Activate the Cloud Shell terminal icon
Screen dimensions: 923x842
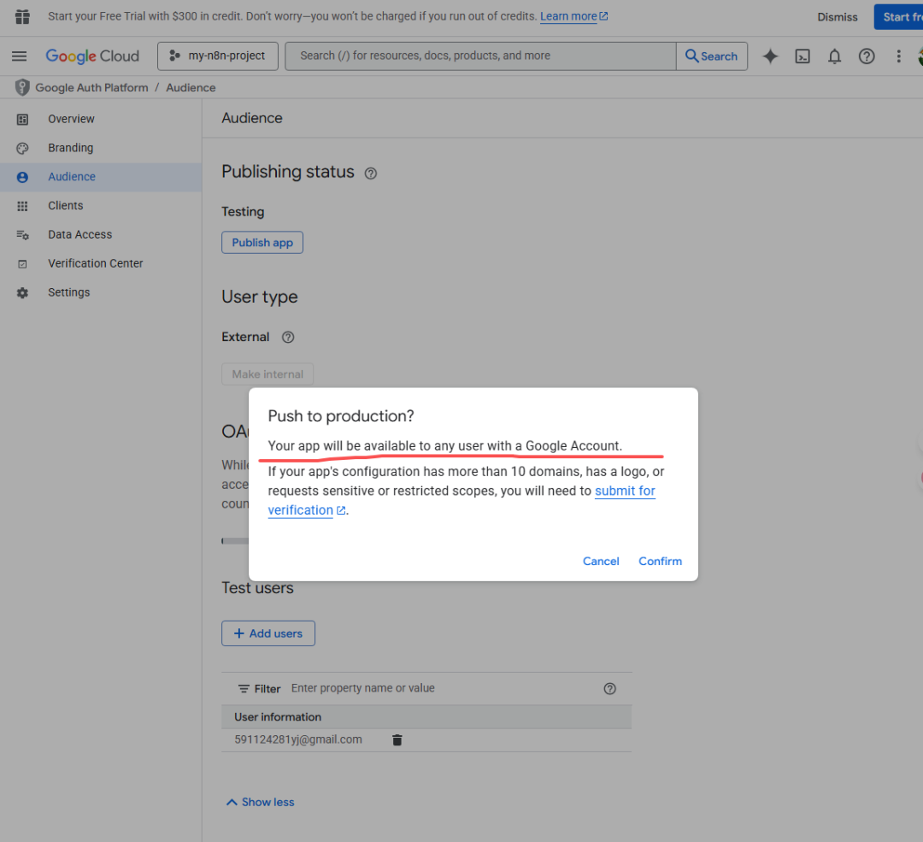[x=802, y=56]
